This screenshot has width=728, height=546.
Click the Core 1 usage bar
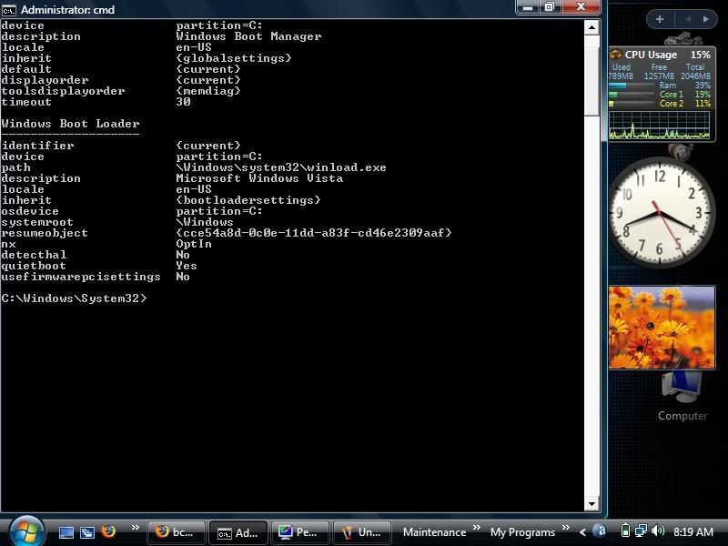click(632, 95)
